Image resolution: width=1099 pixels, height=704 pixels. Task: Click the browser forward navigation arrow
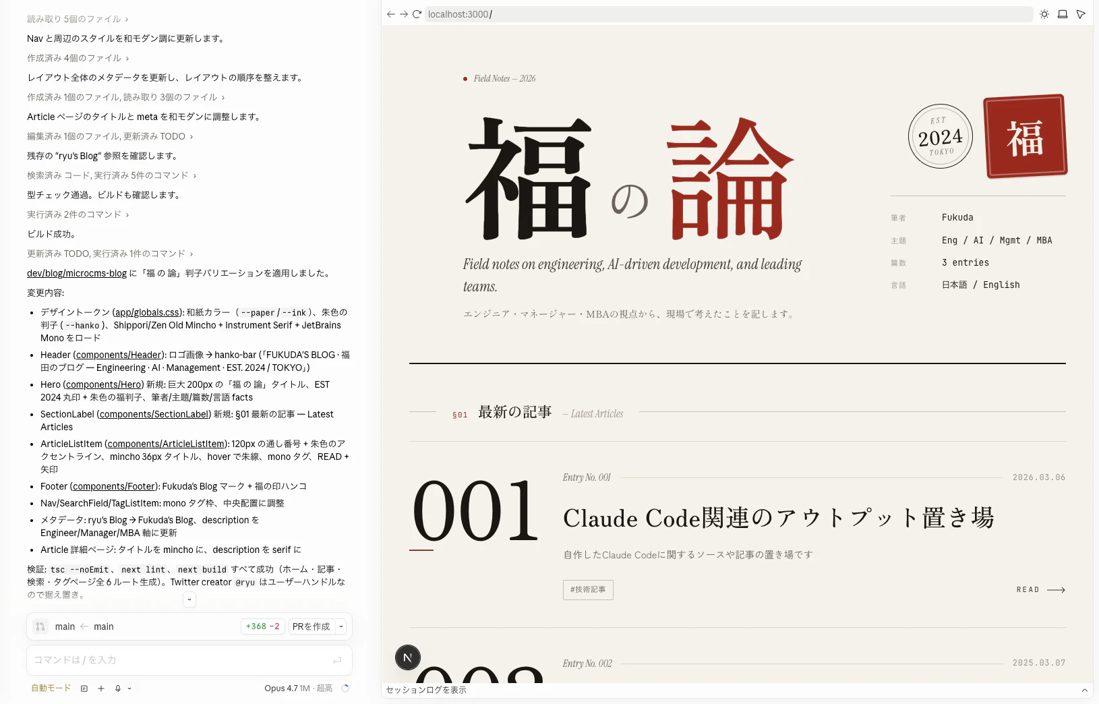pyautogui.click(x=404, y=13)
